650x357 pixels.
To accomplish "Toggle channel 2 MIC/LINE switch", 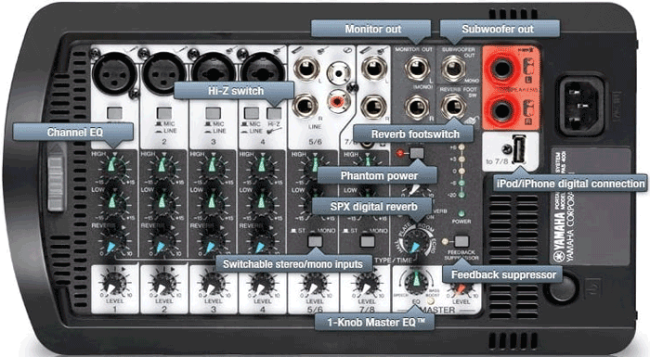I will tap(164, 113).
